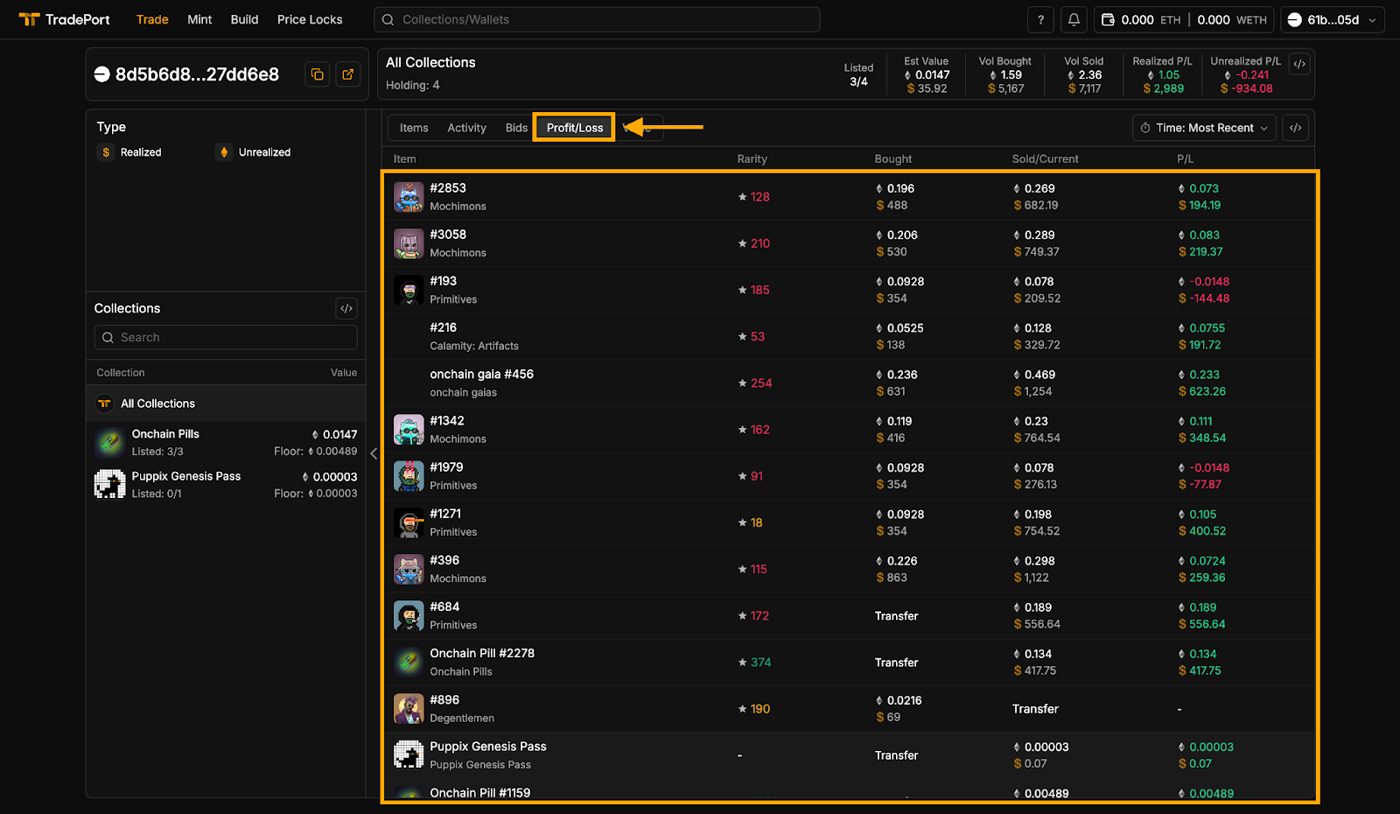This screenshot has height=814, width=1400.
Task: Click Mochimons #1342 thumbnail
Action: pyautogui.click(x=409, y=430)
